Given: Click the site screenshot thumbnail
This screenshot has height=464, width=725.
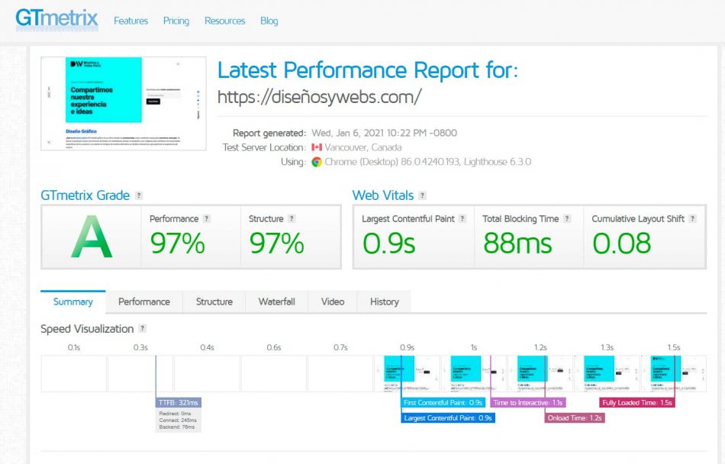Looking at the screenshot, I should [124, 104].
